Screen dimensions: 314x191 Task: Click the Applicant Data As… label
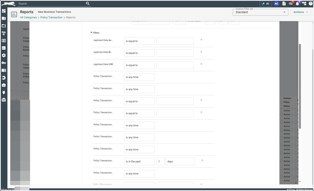coord(103,40)
